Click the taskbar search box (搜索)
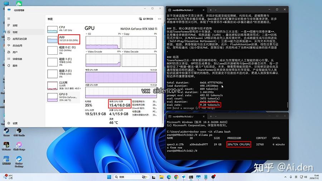This screenshot has height=181, width=322. click(x=131, y=177)
